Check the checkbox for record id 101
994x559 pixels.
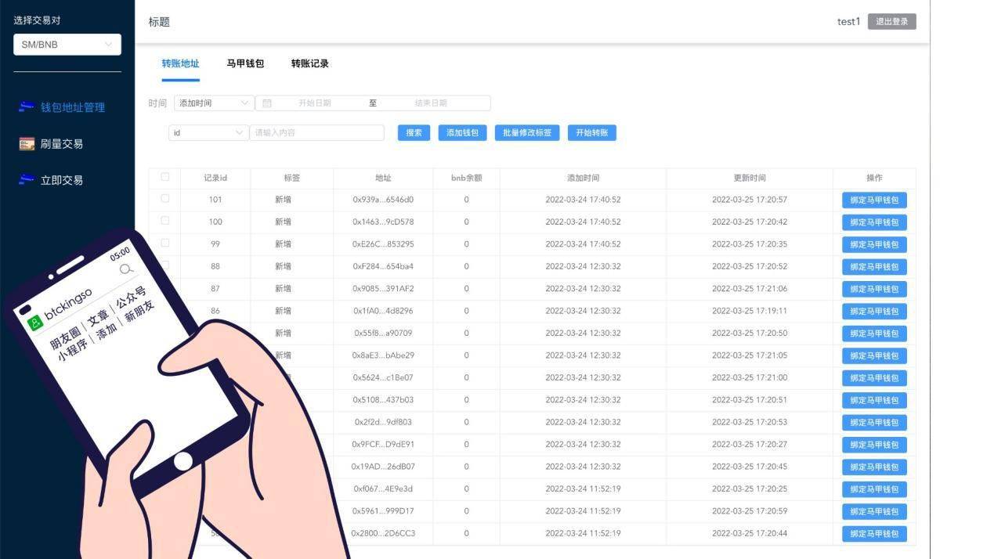(164, 199)
